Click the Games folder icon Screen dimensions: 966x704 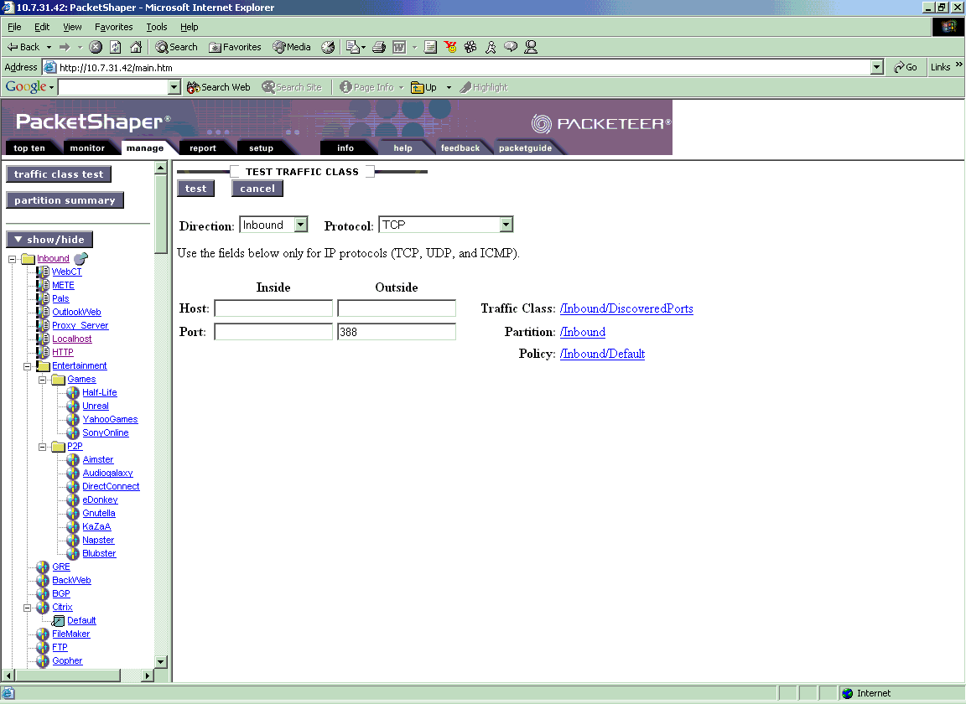(58, 380)
